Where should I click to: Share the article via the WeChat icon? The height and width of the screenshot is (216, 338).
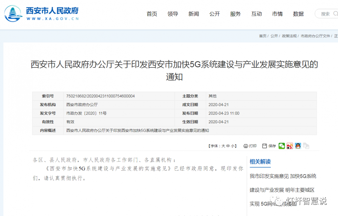point(281,146)
